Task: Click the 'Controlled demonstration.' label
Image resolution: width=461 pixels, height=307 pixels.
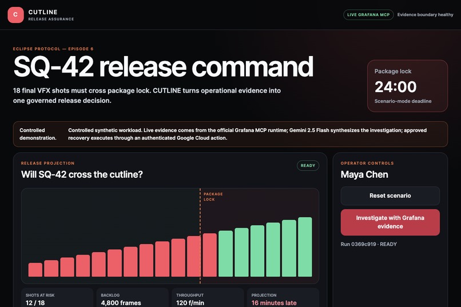Action: click(38, 134)
